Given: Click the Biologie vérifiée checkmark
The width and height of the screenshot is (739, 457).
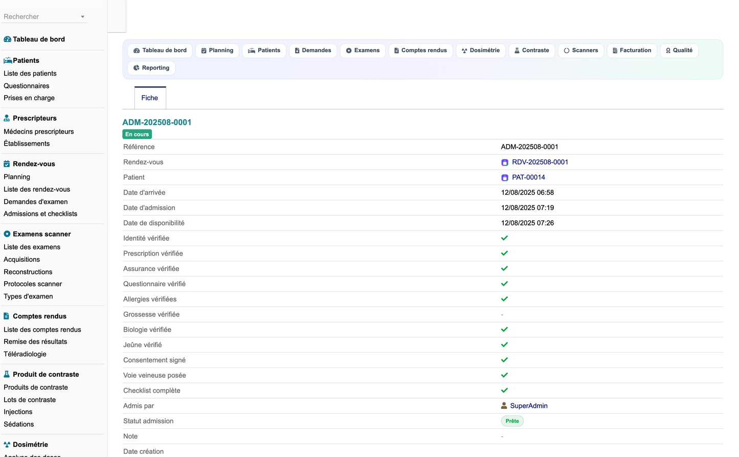Looking at the screenshot, I should click(504, 330).
